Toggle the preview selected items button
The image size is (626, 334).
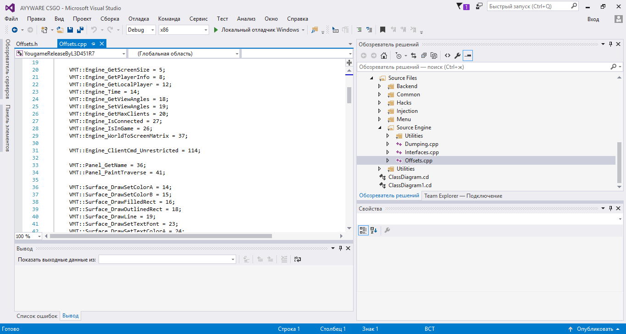tap(468, 56)
